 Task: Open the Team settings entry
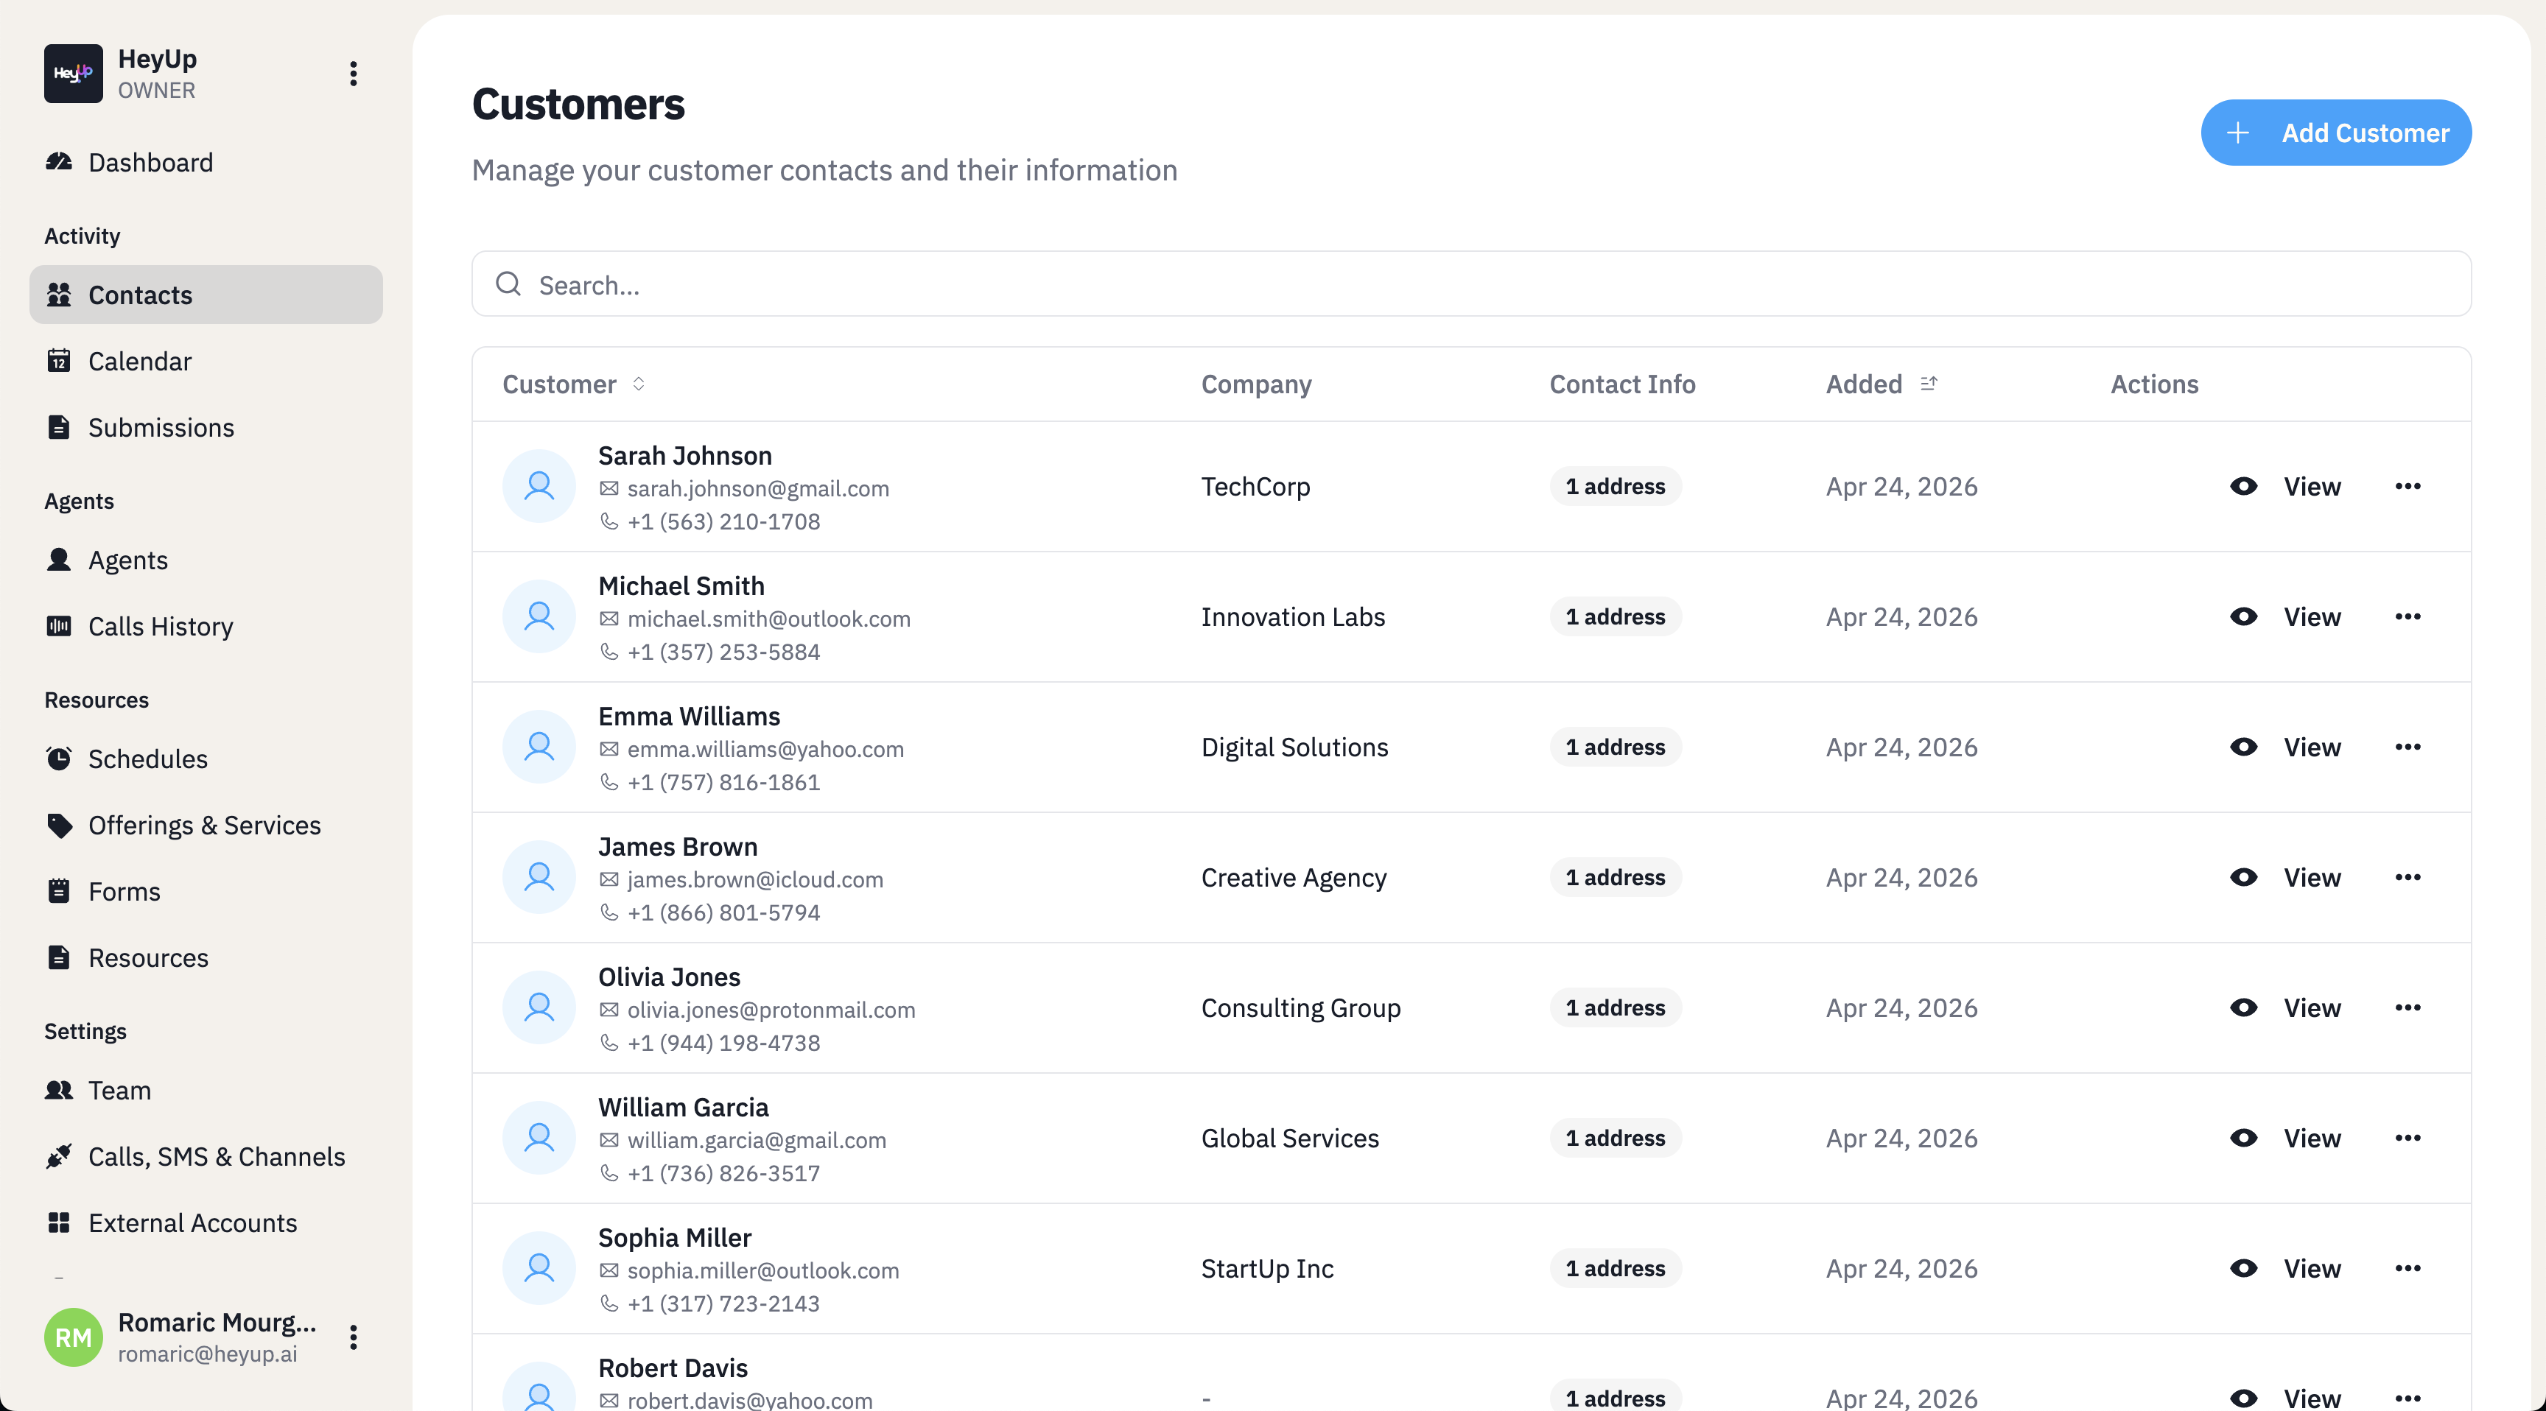point(119,1090)
